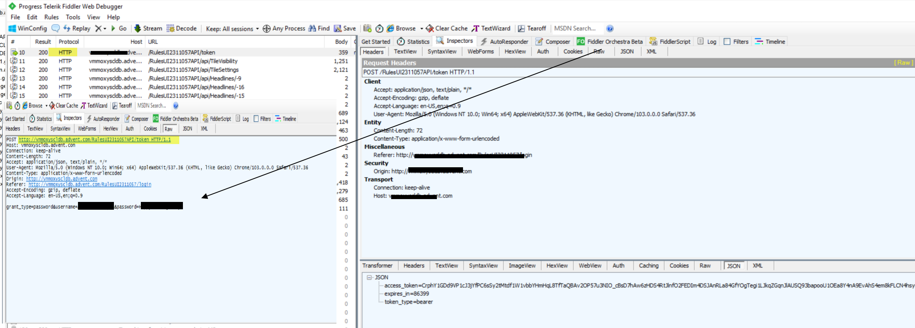This screenshot has height=328, width=915.
Task: Sort sessions by the URL column header
Action: [235, 42]
